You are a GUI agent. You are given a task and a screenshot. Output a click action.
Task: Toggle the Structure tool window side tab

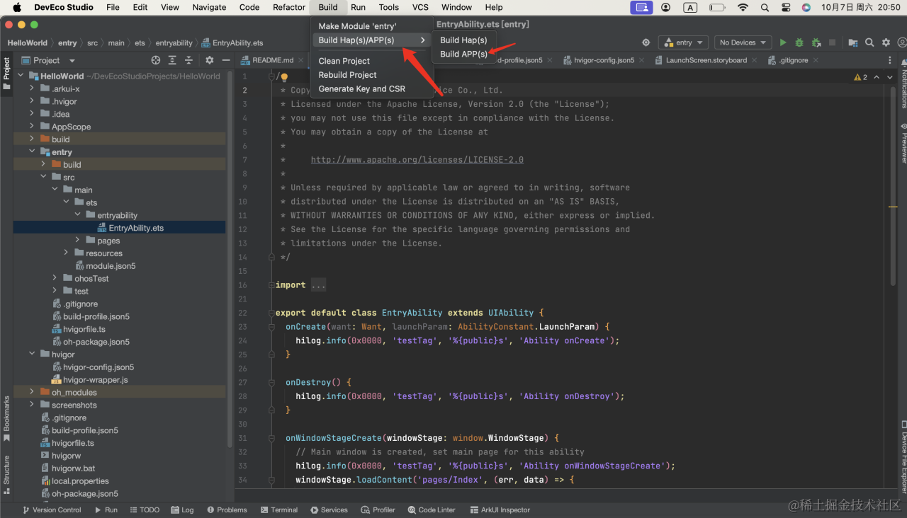click(6, 474)
